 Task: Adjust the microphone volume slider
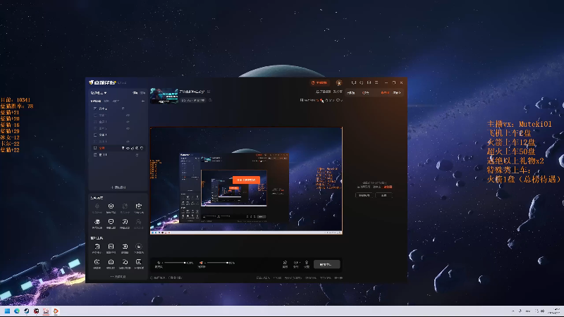tap(175, 263)
